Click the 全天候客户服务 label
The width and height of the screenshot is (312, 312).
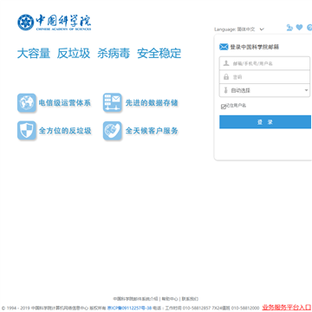[152, 131]
